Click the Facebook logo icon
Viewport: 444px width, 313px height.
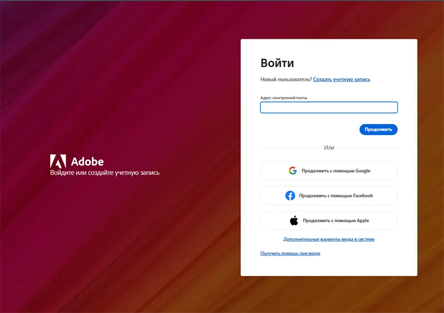tap(290, 196)
